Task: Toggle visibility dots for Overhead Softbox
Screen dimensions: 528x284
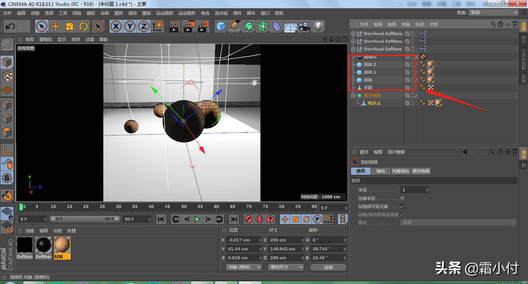Action: tap(412, 49)
